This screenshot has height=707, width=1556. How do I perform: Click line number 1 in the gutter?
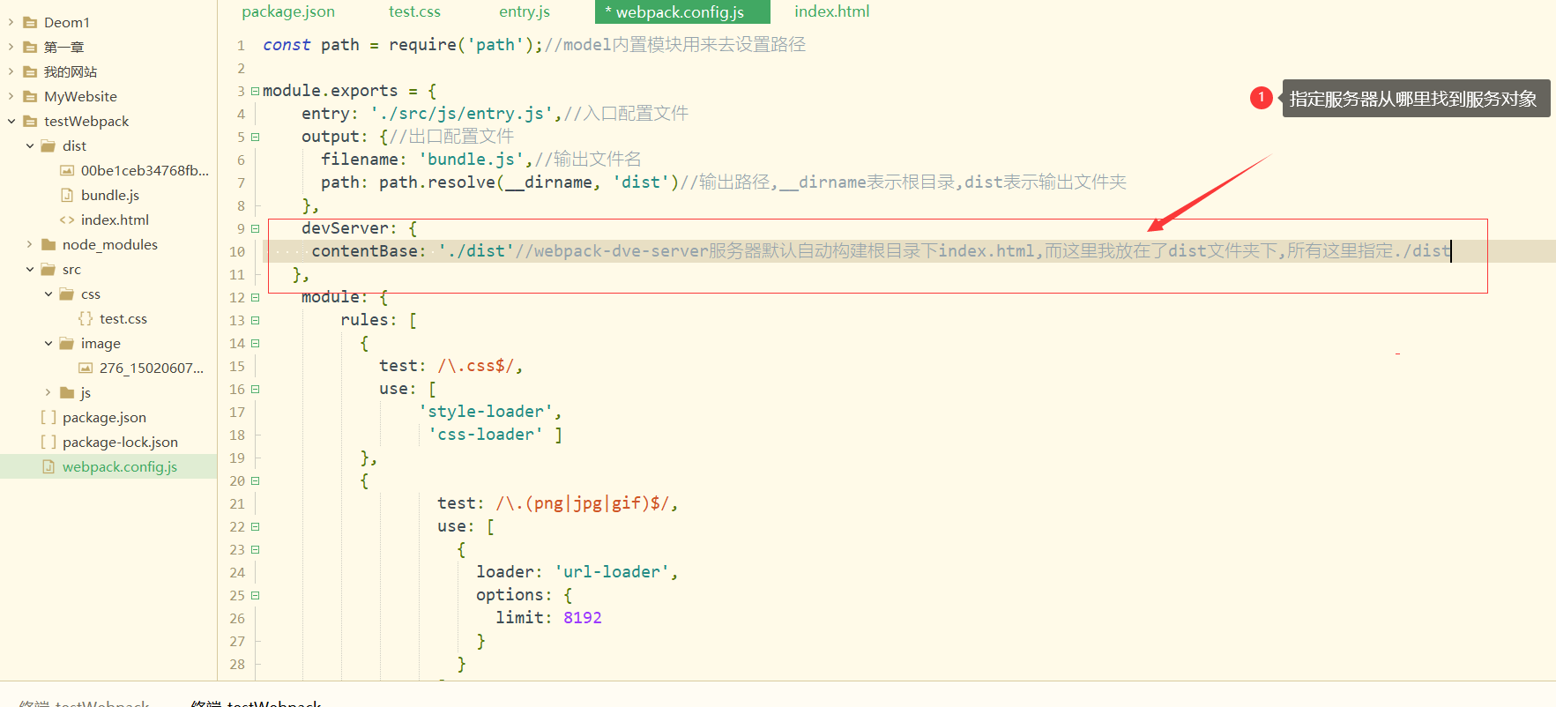[x=241, y=45]
